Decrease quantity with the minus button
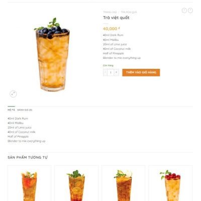201x201 pixels. pos(105,72)
